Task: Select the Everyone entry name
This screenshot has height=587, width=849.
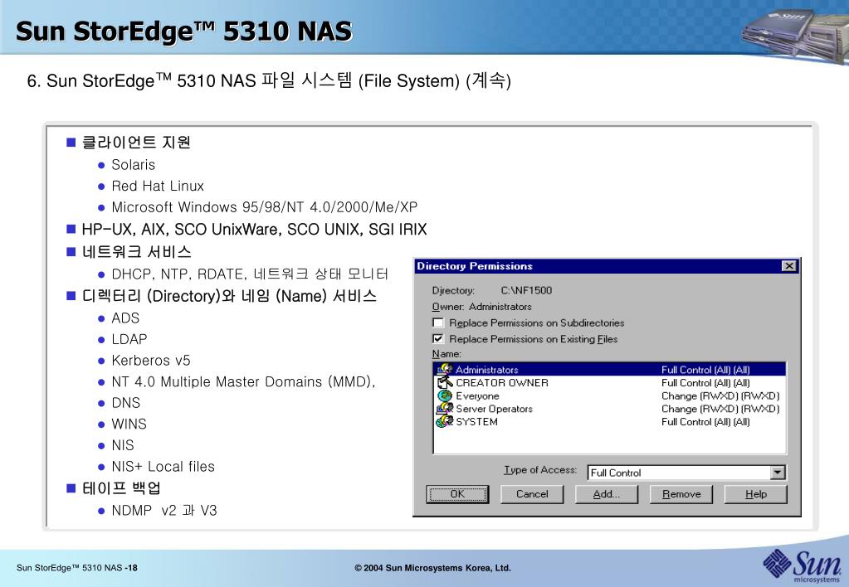Action: (477, 395)
